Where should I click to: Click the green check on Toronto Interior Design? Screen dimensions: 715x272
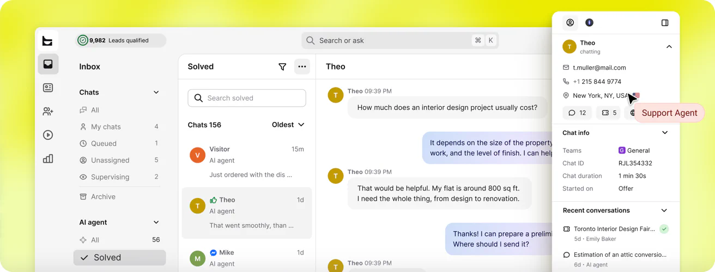[x=664, y=229]
